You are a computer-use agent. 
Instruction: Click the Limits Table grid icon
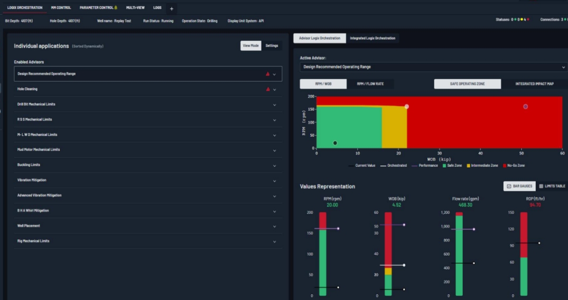[541, 186]
